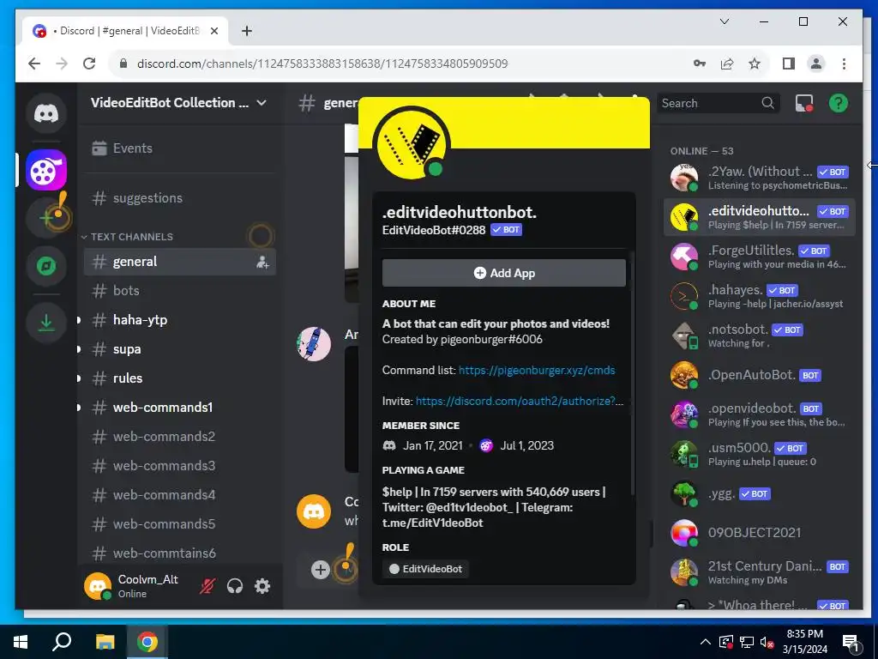Select 09OBJECT2021 in member list
Screen dimensions: 878x659
tap(760, 533)
